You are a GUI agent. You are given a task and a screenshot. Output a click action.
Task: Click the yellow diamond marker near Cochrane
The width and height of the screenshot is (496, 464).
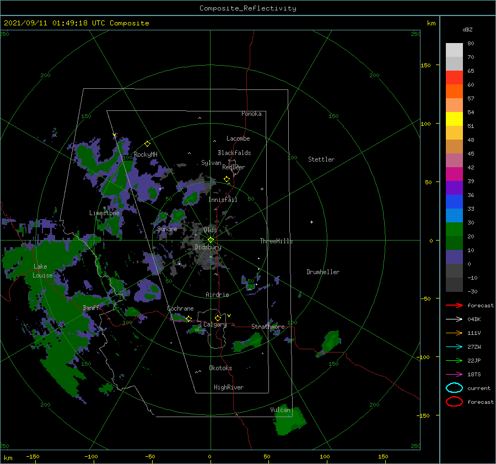[x=188, y=318]
